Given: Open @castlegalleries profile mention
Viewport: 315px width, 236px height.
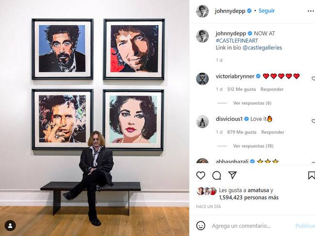Looking at the screenshot, I should click(x=262, y=47).
